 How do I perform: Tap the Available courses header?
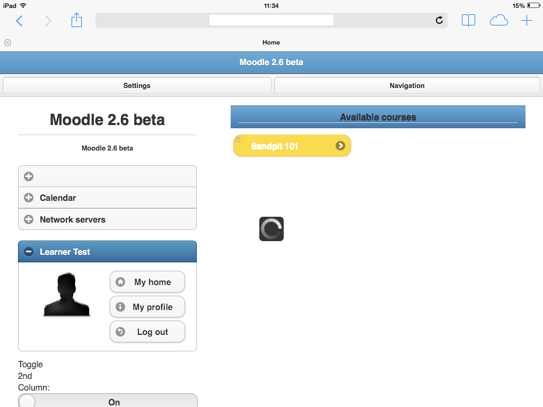378,117
